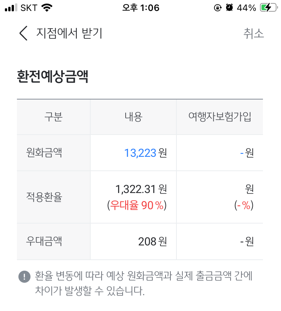Tap the 208 원 discount amount

tap(152, 241)
